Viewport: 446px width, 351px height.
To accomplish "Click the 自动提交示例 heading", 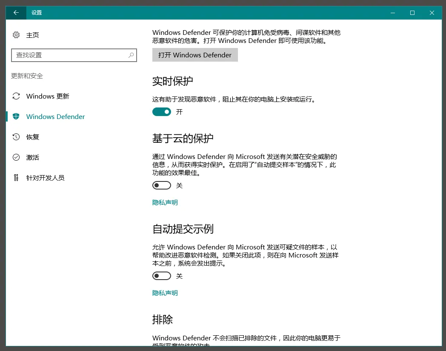I will pos(183,229).
